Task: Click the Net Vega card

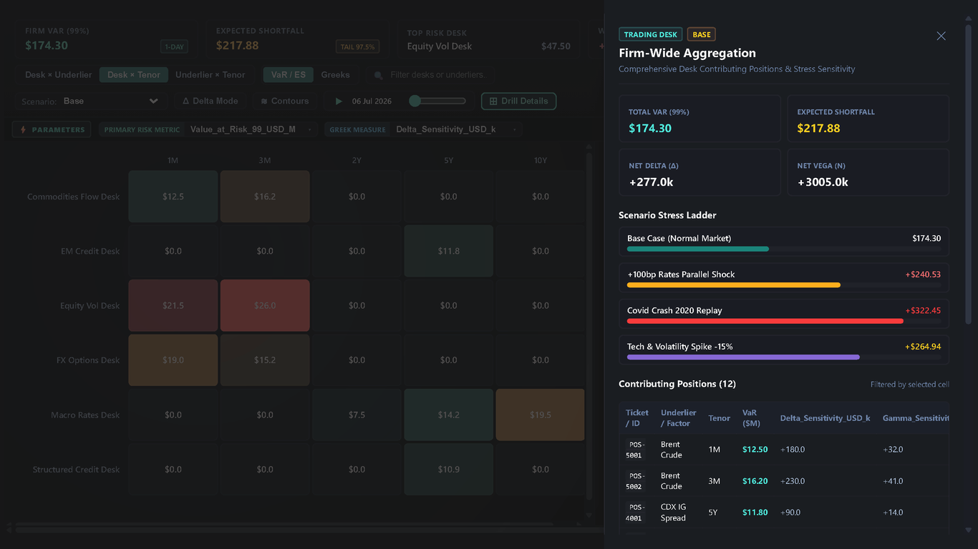Action: point(868,172)
